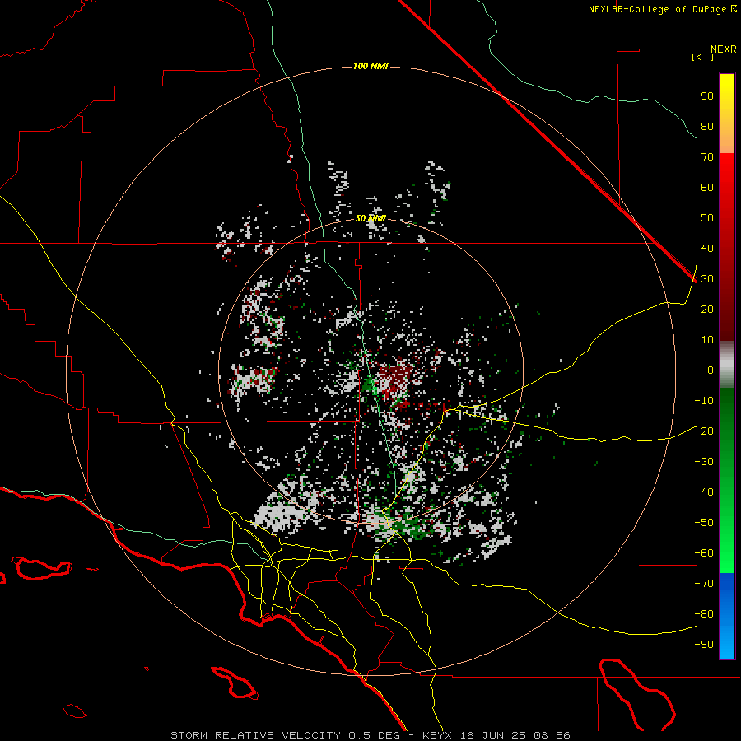Click the 'STORM RELATIVE VELOCITY 0.5 DEG' title
Screen dimensions: 741x741
(x=285, y=735)
